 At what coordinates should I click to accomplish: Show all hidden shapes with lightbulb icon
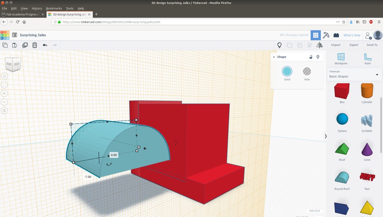[x=280, y=45]
